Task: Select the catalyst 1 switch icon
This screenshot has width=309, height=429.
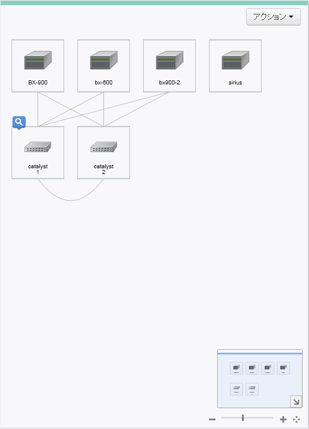Action: coord(38,147)
